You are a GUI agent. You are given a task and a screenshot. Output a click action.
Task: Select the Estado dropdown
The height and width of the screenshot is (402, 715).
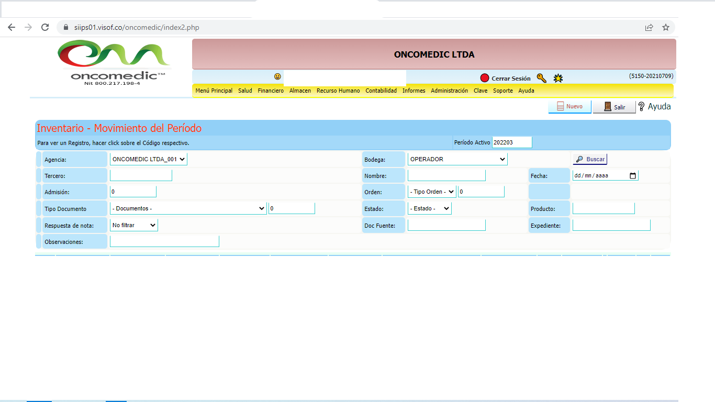429,208
